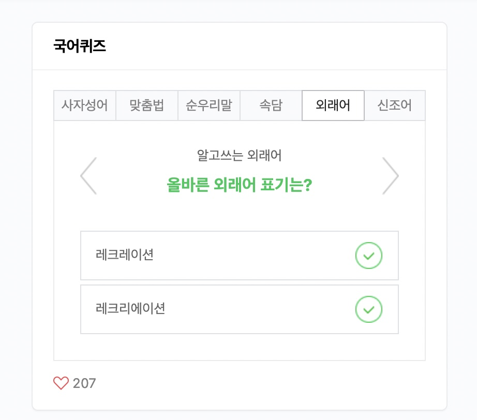Click the 국어퀴즈 card title
The height and width of the screenshot is (420, 477).
80,46
